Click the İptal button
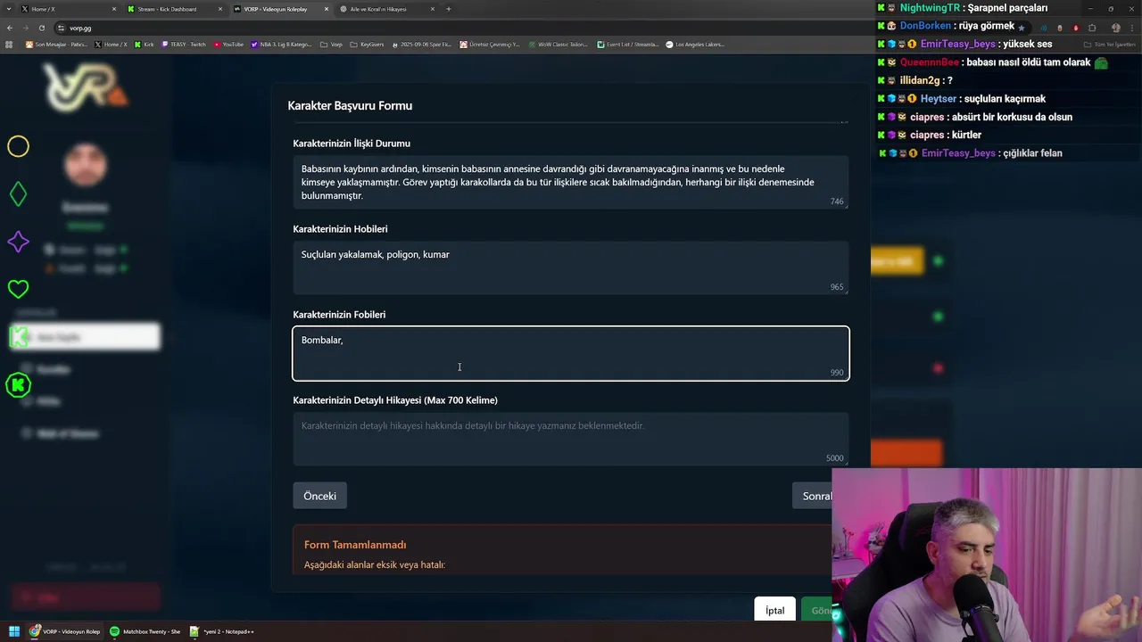 (x=774, y=611)
